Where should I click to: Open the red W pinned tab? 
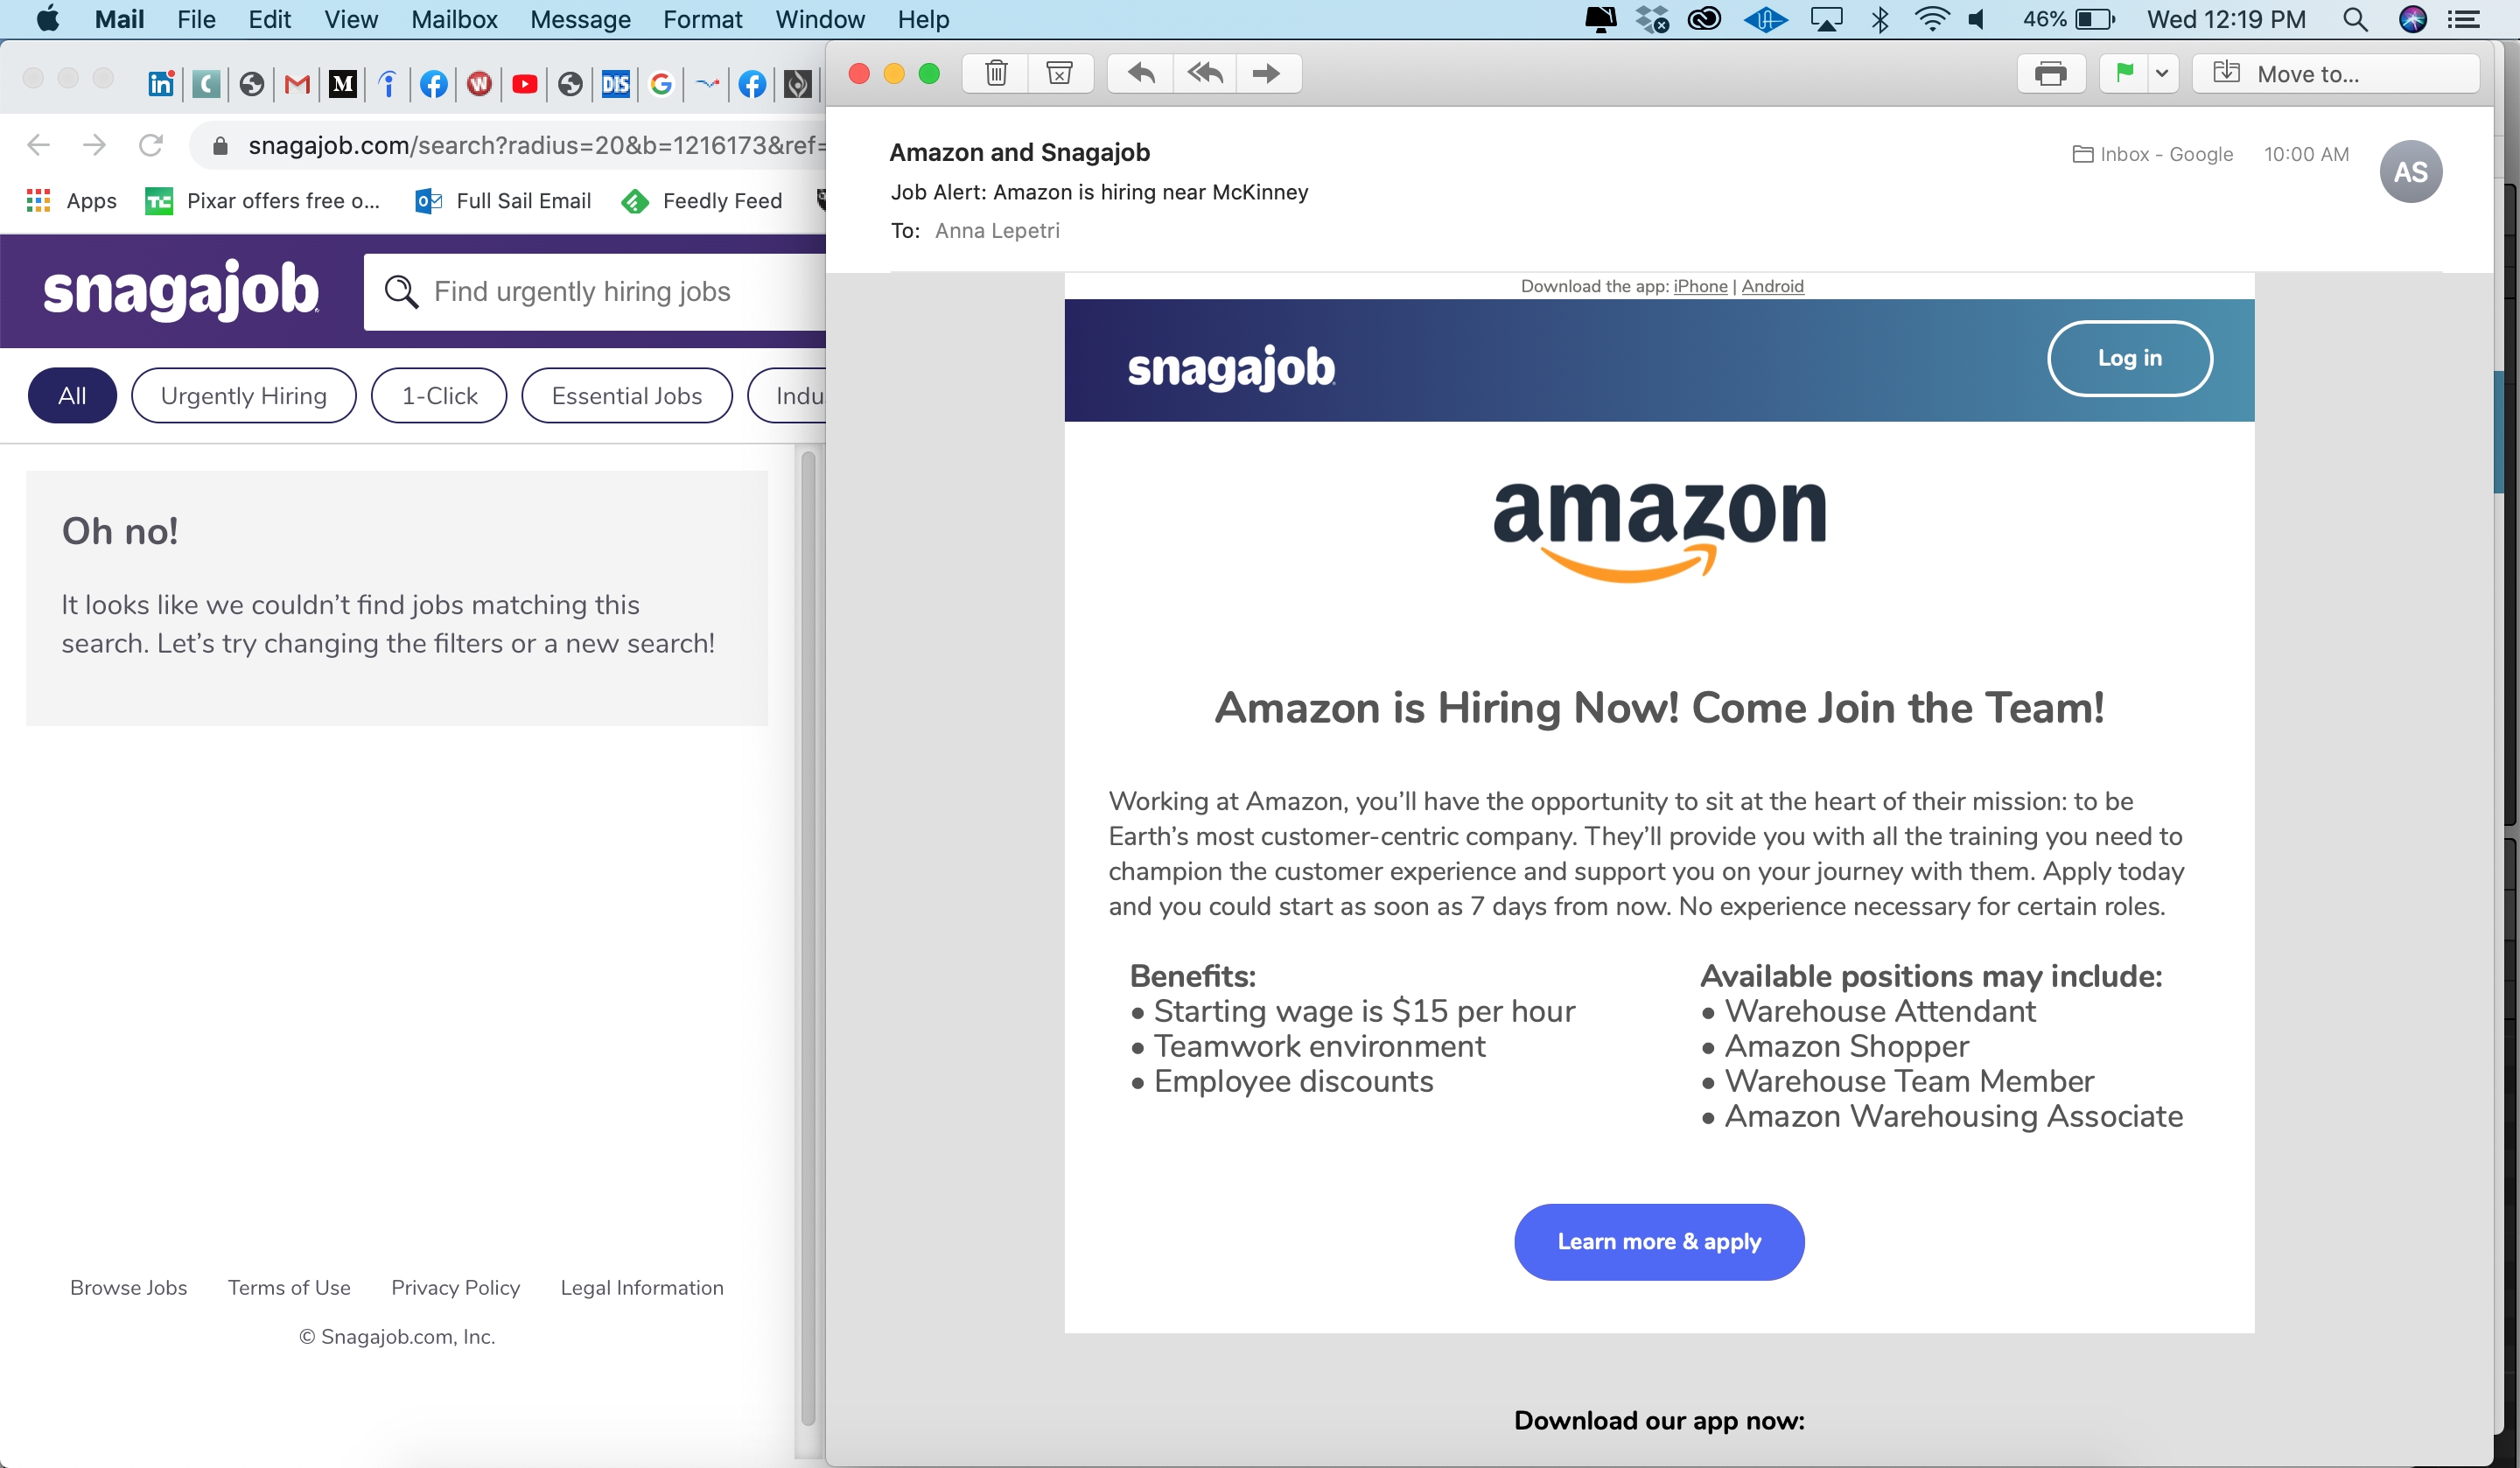click(479, 84)
